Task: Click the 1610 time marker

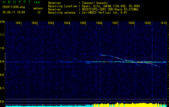Action: tap(164, 23)
